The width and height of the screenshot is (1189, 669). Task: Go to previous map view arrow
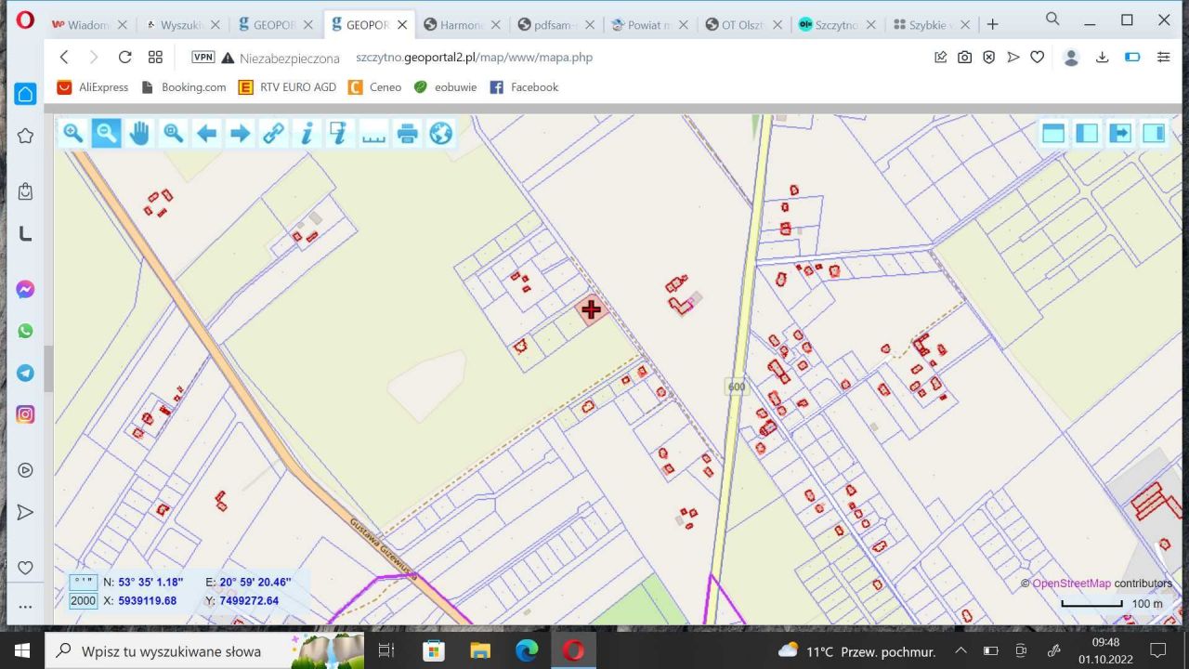[x=206, y=134]
